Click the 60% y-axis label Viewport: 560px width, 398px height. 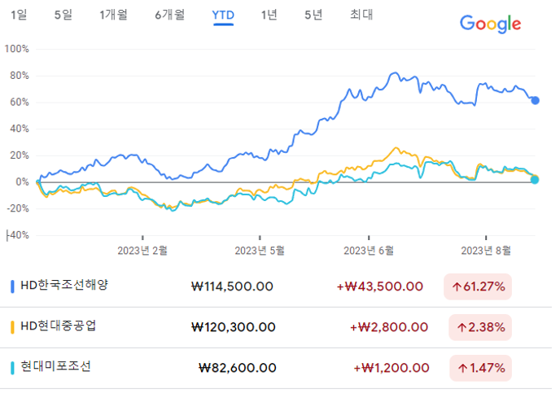[x=20, y=103]
